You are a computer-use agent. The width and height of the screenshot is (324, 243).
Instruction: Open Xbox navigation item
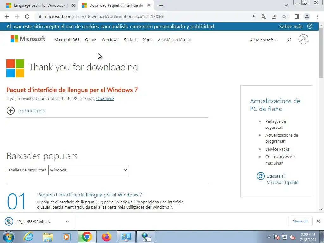147,40
